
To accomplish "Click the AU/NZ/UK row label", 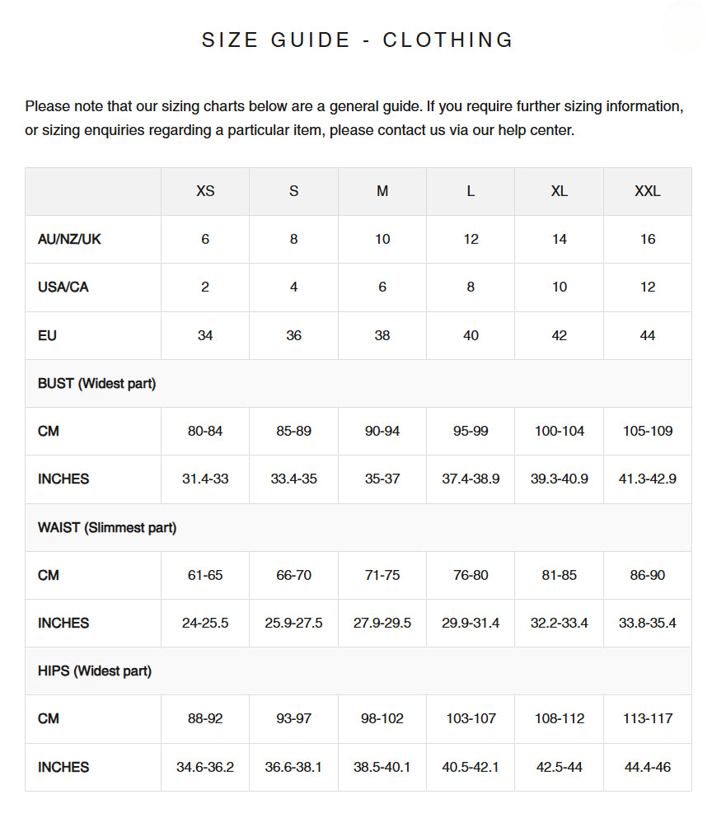I will [x=69, y=239].
